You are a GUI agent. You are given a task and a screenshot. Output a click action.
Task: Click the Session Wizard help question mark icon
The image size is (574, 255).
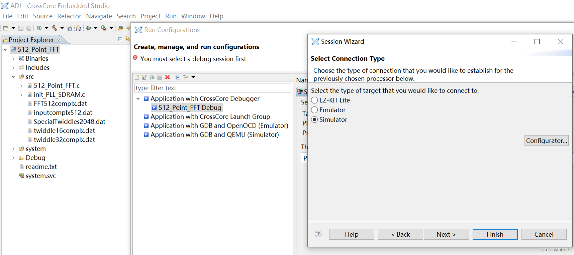coord(318,234)
